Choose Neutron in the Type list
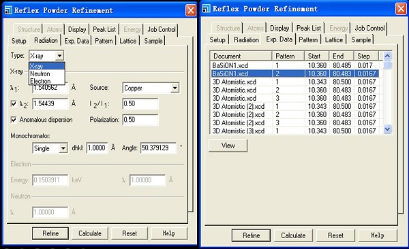This screenshot has width=409, height=249. [x=46, y=73]
